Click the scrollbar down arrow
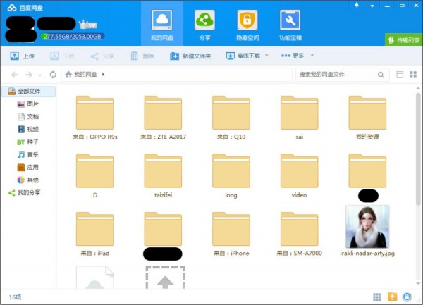The height and width of the screenshot is (305, 423). [x=418, y=283]
